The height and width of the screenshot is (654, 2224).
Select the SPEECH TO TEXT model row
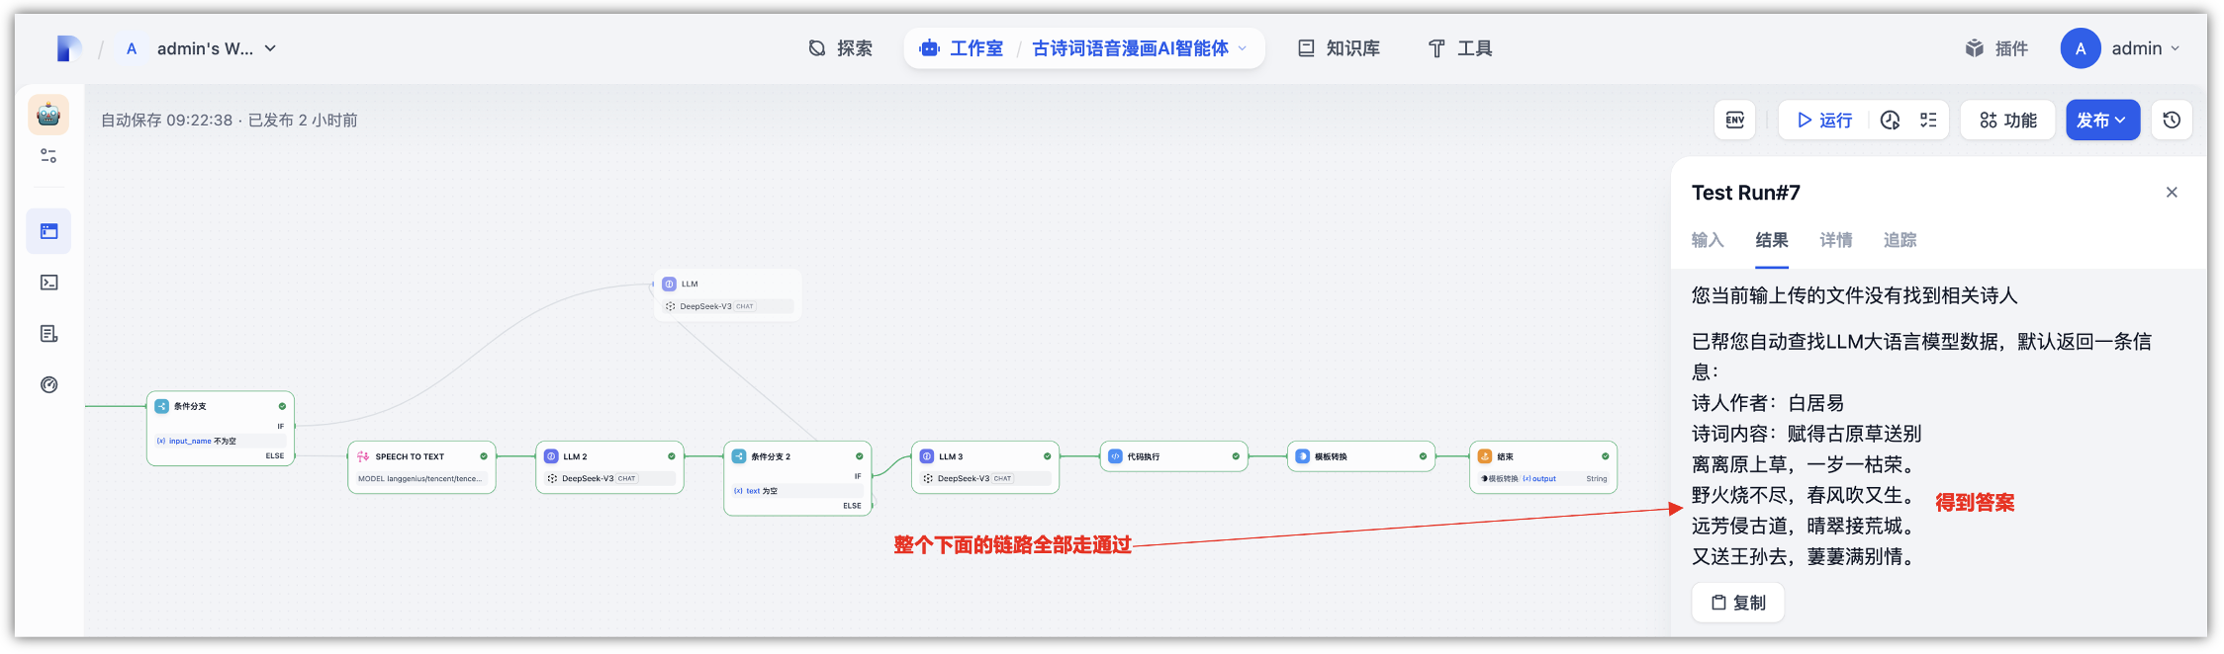421,479
